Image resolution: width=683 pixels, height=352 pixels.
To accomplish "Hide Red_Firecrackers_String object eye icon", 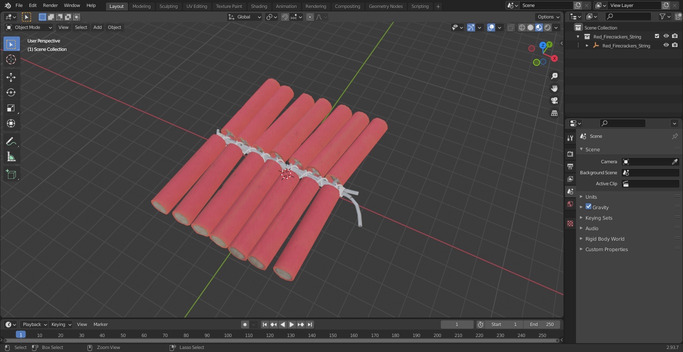I will click(x=666, y=45).
